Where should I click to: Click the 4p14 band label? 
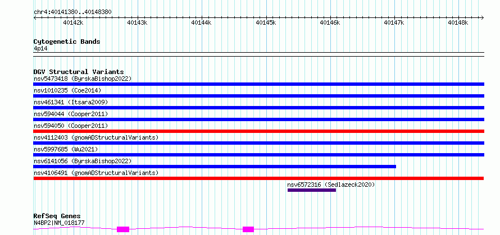[40, 48]
